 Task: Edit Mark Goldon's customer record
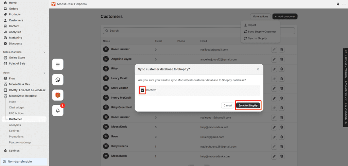click(274, 88)
